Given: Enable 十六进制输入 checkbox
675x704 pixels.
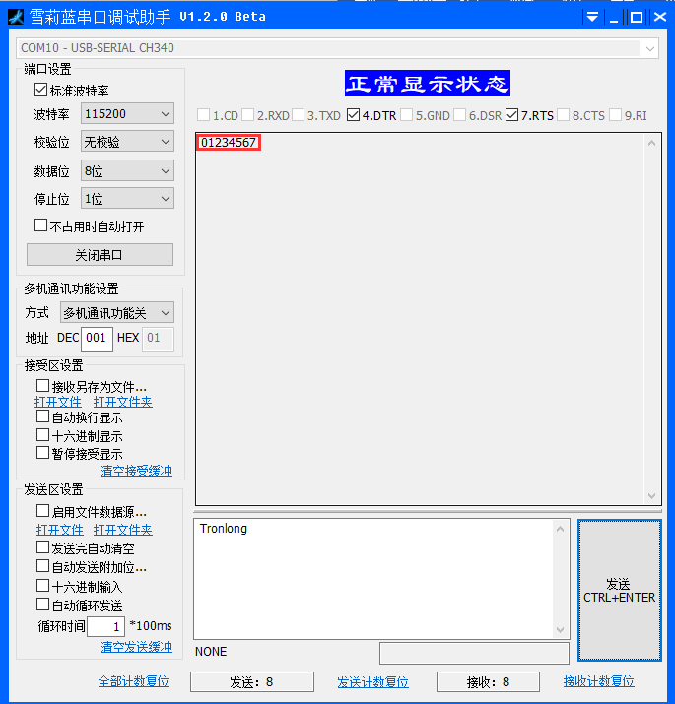Looking at the screenshot, I should (x=42, y=585).
